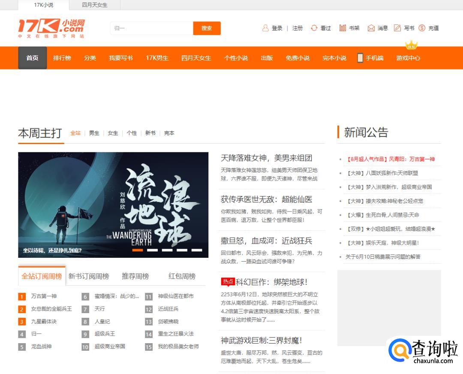Click the refresh-style 看过 history icon
463x374 pixels.
point(314,28)
